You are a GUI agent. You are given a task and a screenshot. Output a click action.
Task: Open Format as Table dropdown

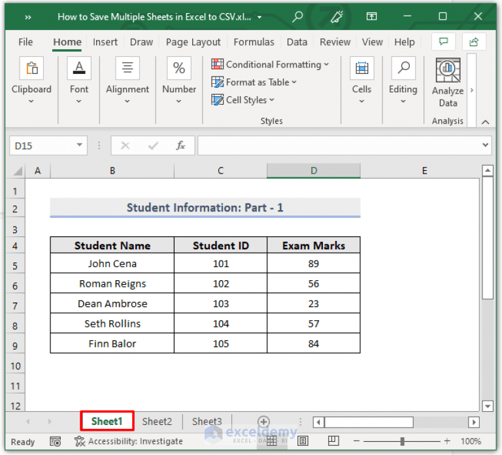[254, 82]
